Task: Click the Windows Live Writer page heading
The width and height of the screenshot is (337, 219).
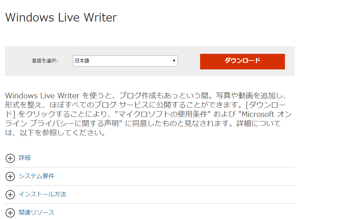Action: 61,17
